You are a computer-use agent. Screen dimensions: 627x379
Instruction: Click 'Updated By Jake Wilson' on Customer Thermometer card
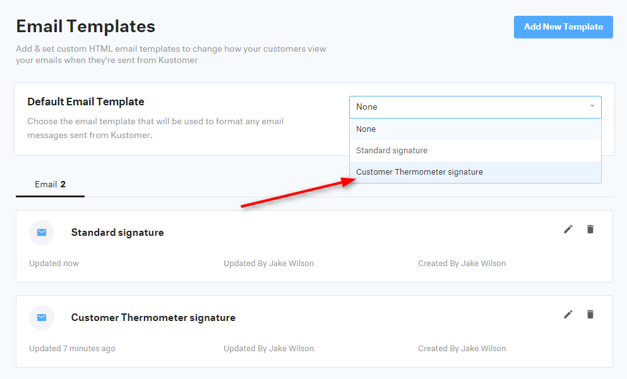pyautogui.click(x=269, y=348)
